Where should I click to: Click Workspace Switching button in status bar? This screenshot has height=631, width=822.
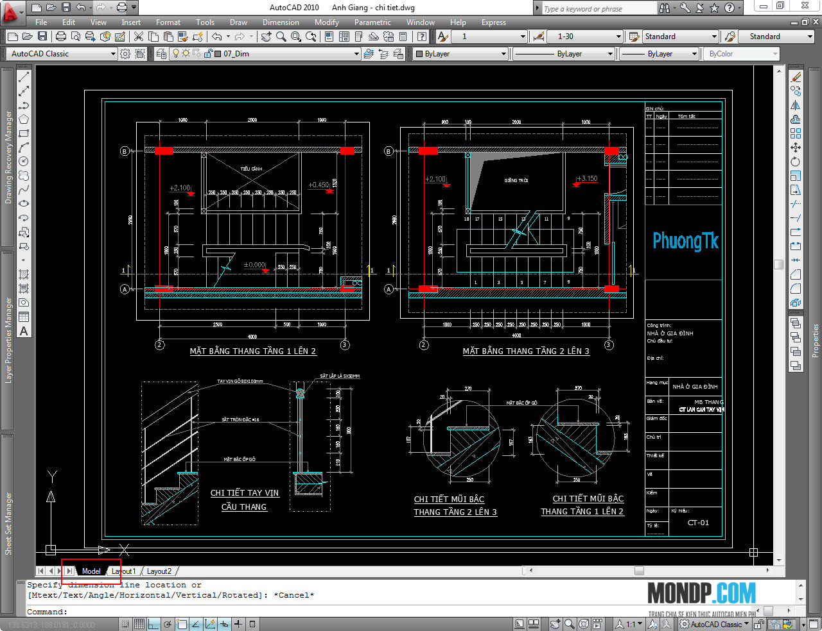tap(714, 624)
